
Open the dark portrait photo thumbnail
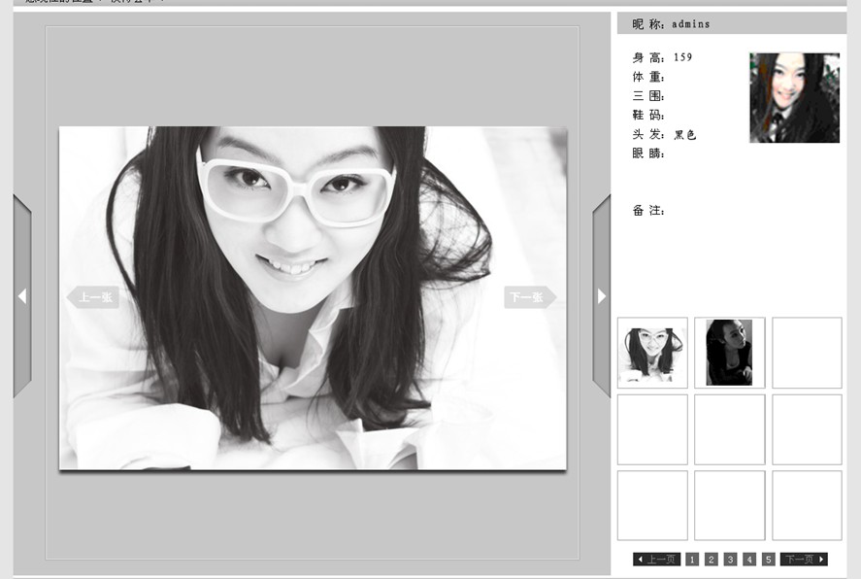pyautogui.click(x=729, y=353)
